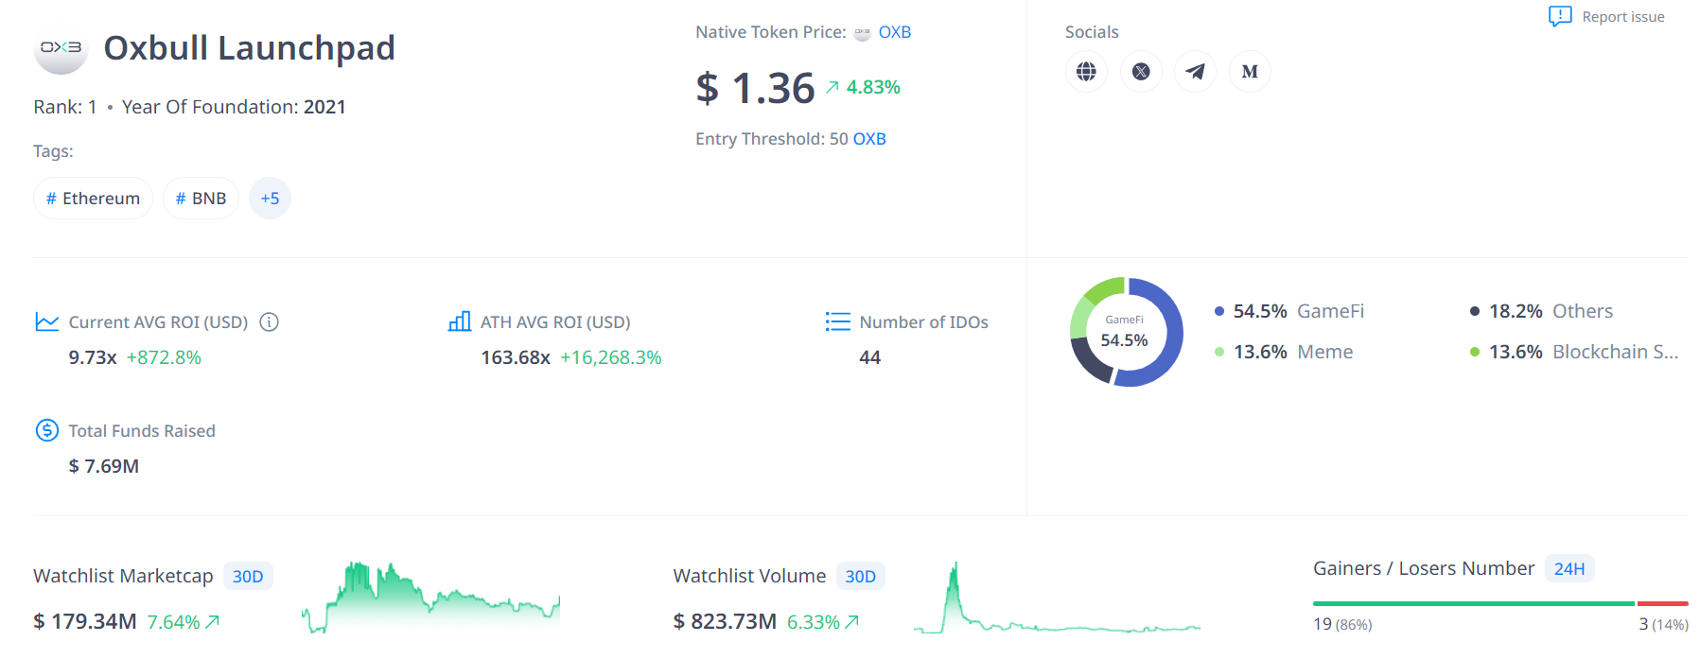
Task: Click the +872.8% ROI percentage
Action: pyautogui.click(x=164, y=357)
